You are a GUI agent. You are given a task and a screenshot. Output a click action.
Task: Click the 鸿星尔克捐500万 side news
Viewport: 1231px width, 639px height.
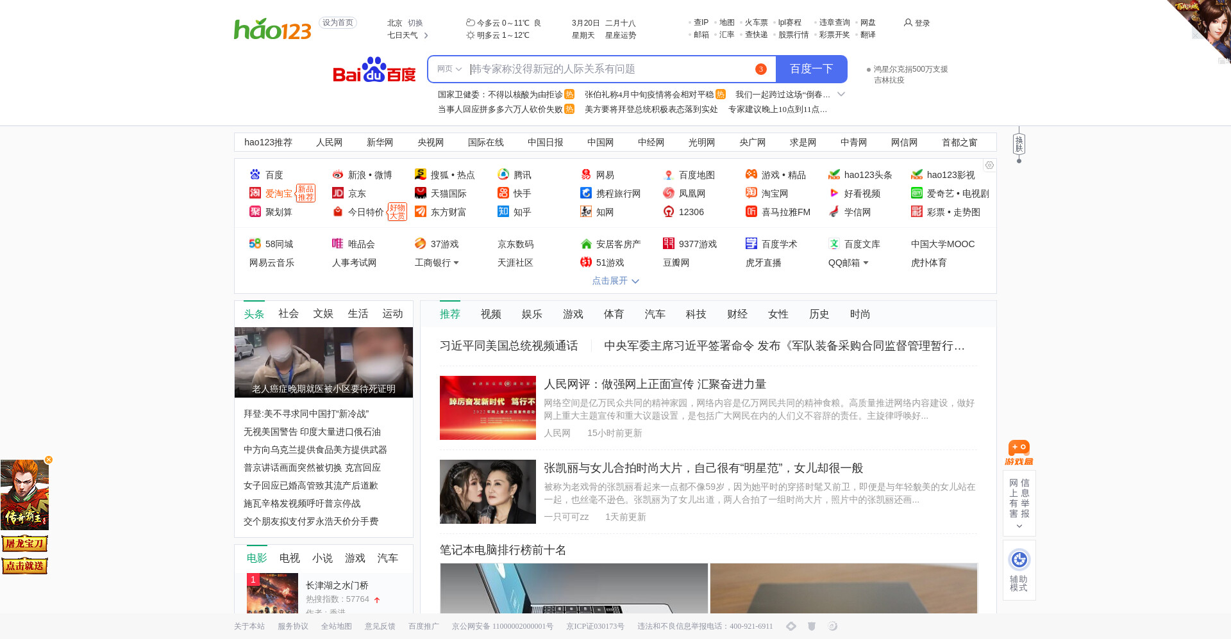910,74
